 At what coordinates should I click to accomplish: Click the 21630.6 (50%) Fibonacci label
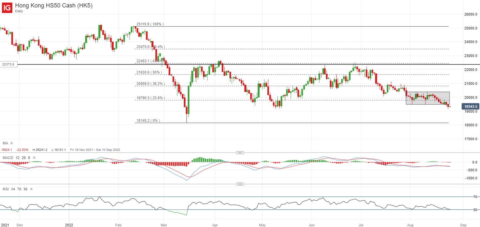149,72
